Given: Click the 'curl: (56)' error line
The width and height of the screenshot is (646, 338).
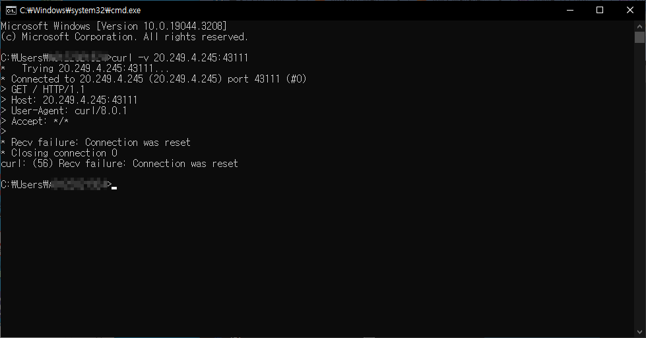Looking at the screenshot, I should [119, 164].
